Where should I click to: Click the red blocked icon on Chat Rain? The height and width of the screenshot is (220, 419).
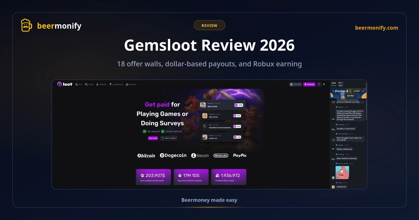point(363,91)
